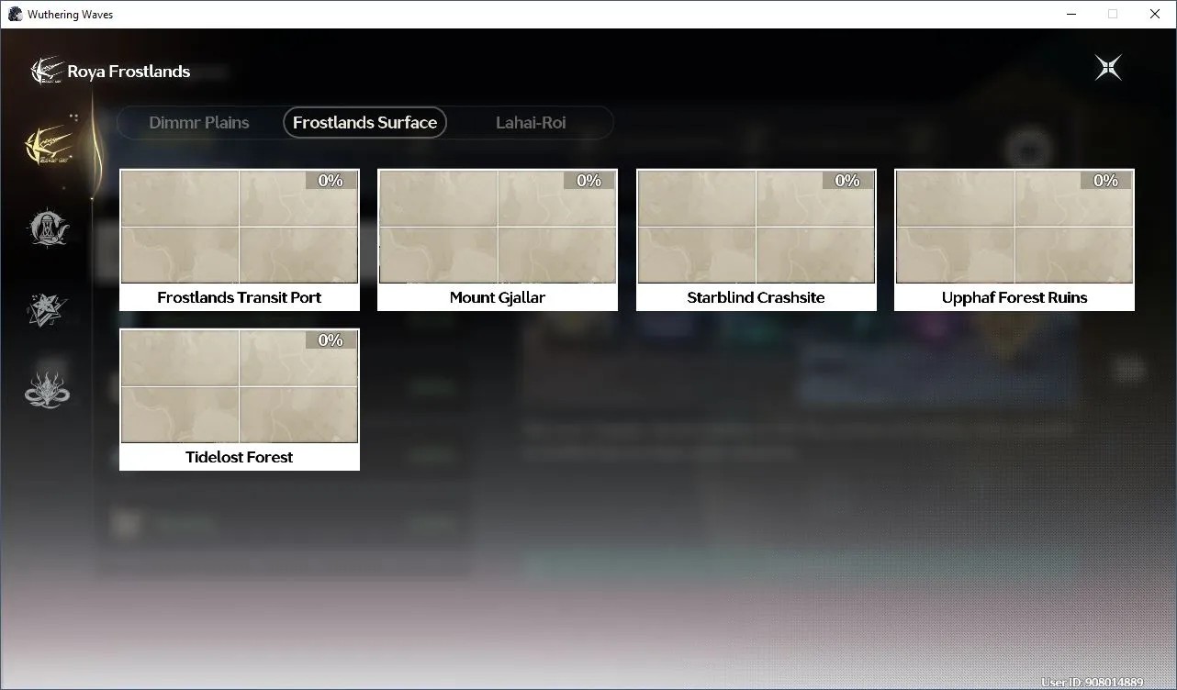Open the Mount Gjallar map card
Screen dimensions: 1177x690
point(498,239)
